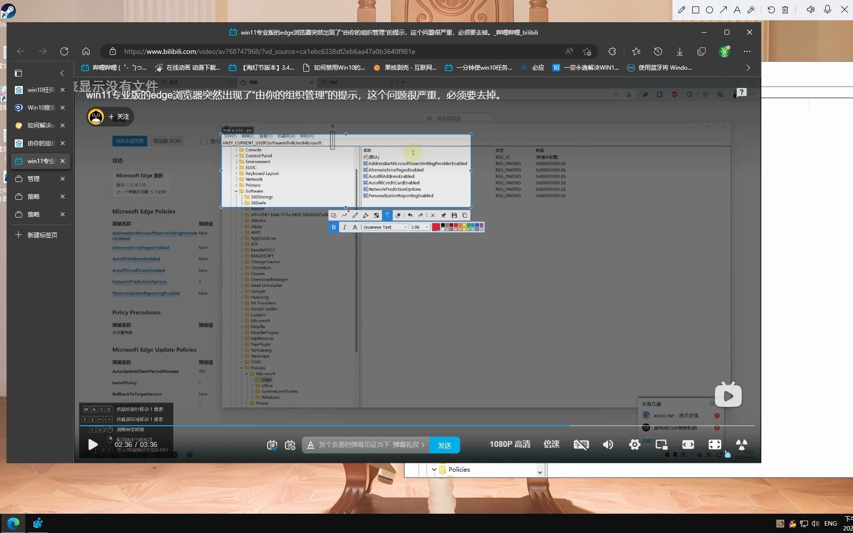Open Edge from the Windows taskbar
This screenshot has width=853, height=533.
(x=13, y=523)
